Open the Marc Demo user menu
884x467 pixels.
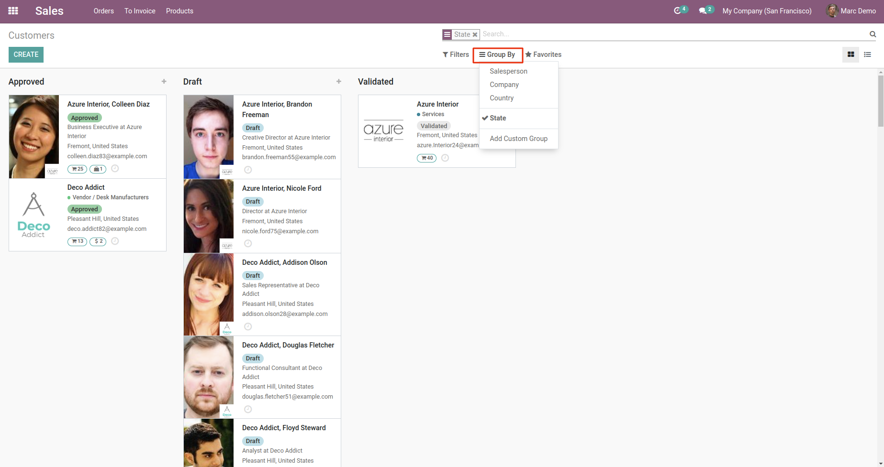tap(851, 11)
